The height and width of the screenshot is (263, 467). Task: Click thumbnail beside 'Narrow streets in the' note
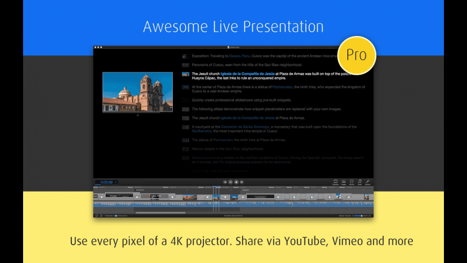point(186,149)
